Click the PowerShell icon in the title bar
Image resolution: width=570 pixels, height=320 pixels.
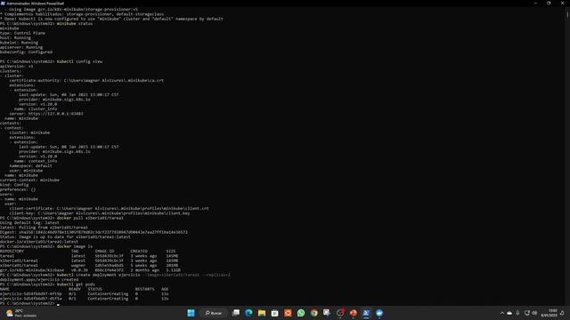4,3
